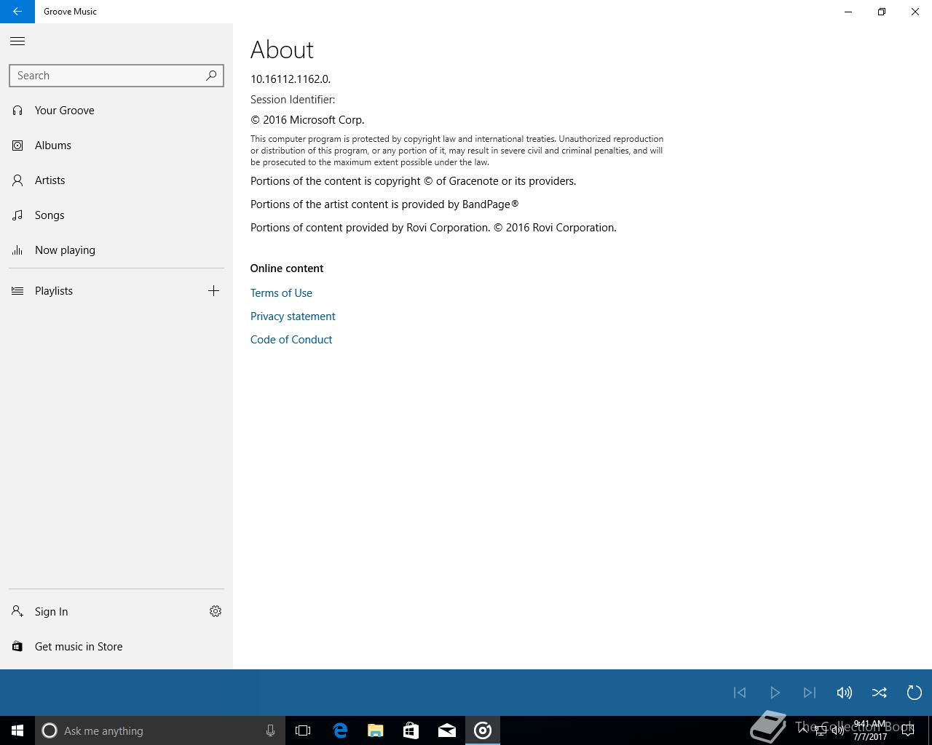Restore down the Groove Music window
Viewport: 932px width, 745px height.
882,12
